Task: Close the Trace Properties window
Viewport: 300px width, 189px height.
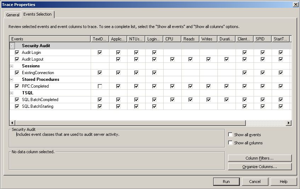Action: tap(295, 4)
